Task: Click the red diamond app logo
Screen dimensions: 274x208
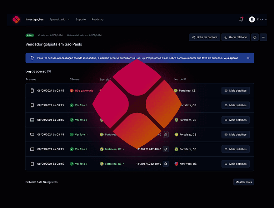Action: [x=16, y=19]
